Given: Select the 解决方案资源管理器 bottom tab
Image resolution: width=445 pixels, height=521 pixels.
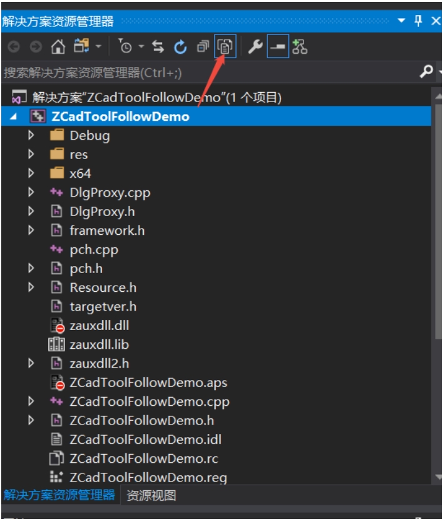Looking at the screenshot, I should 59,495.
